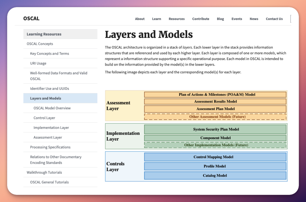Open Implementation Layer sidebar link

(x=51, y=128)
